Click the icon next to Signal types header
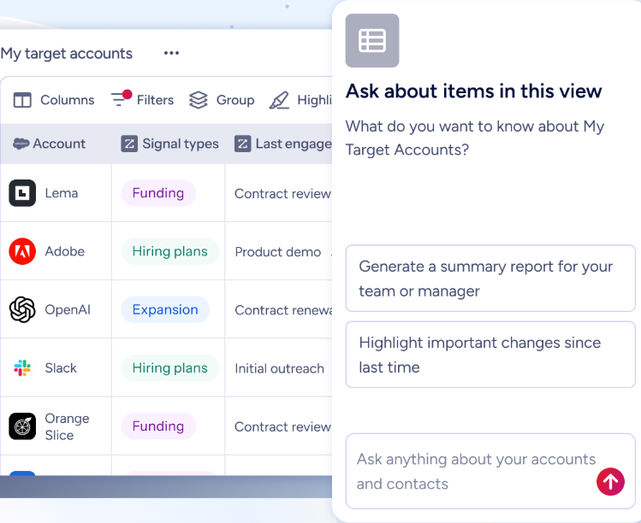 (x=129, y=144)
